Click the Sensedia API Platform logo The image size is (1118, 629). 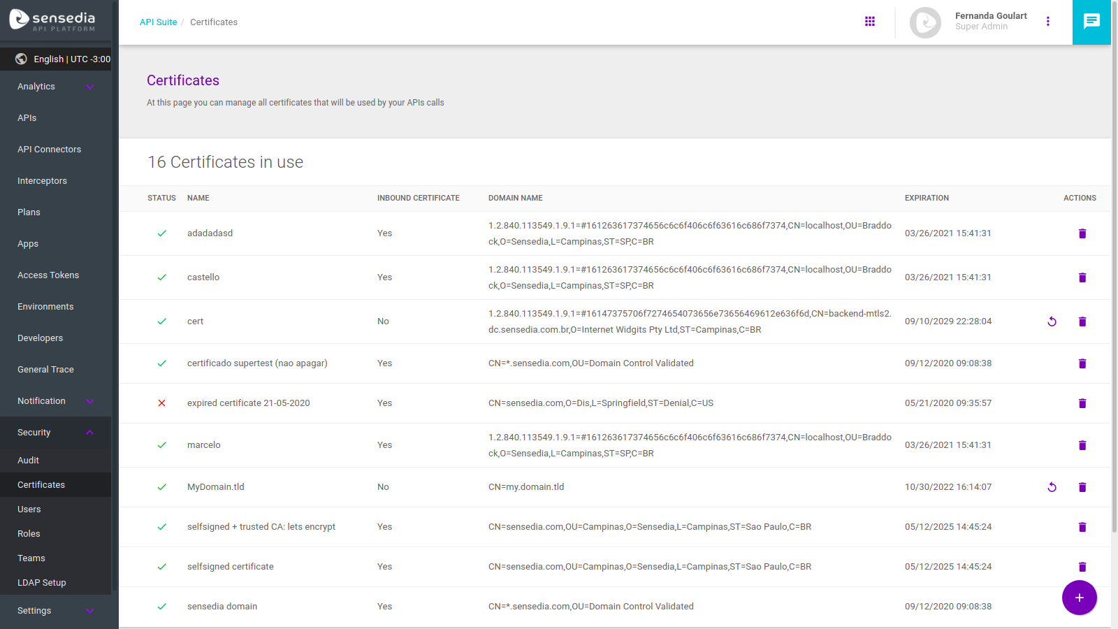(53, 20)
